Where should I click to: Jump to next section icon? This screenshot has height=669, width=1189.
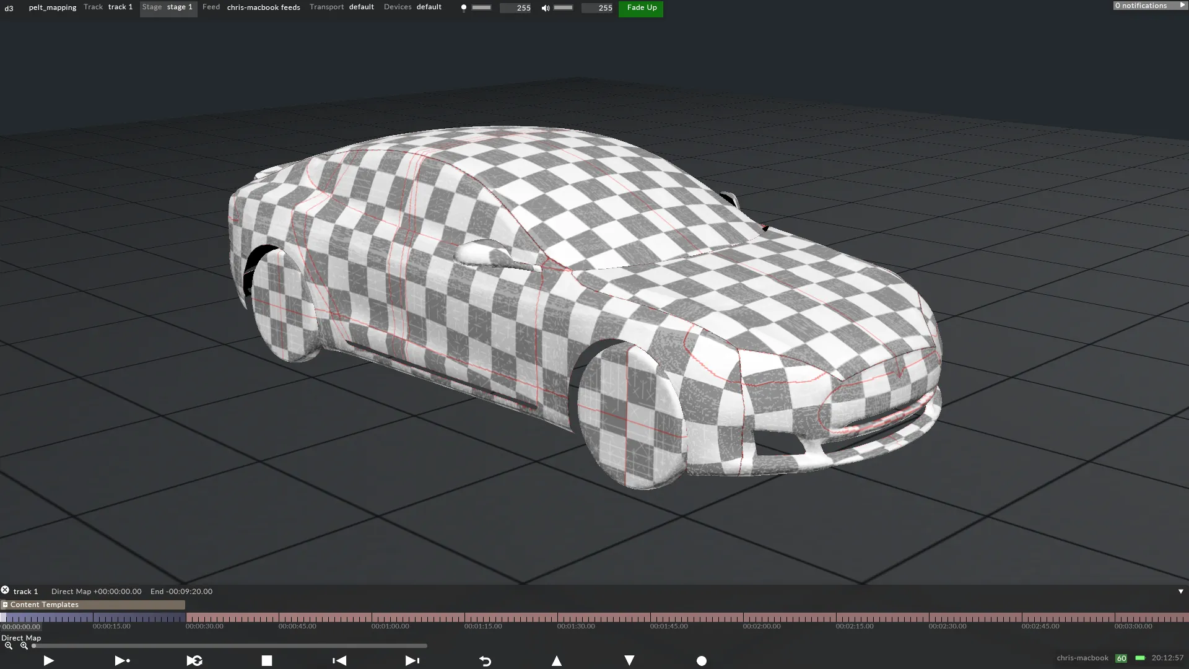coord(412,660)
